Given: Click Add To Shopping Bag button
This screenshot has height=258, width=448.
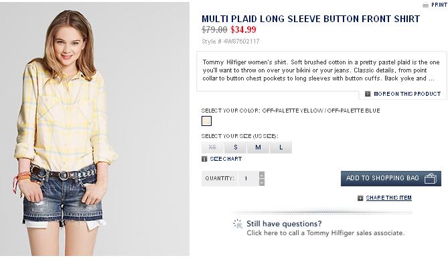Looking at the screenshot, I should [x=391, y=178].
